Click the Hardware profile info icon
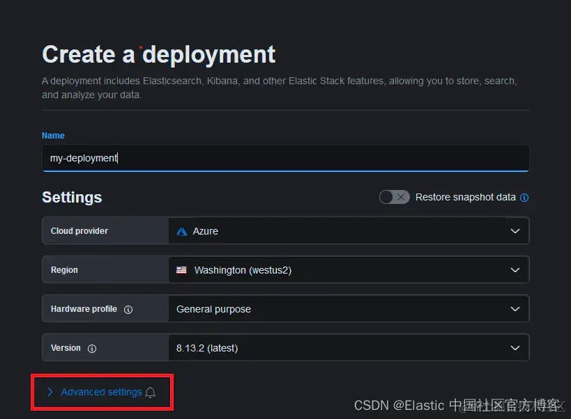Screen dimensions: 571x419 pos(128,309)
